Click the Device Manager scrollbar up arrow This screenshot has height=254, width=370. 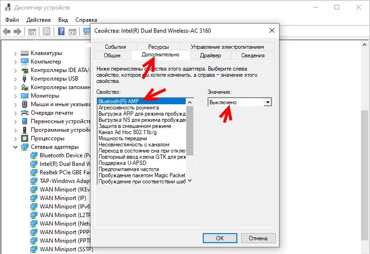coord(364,45)
